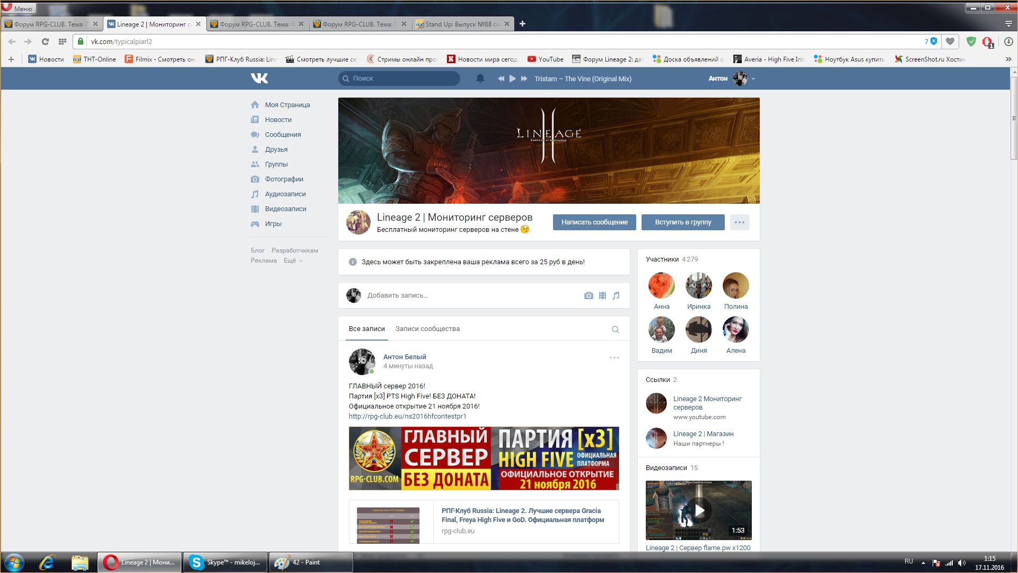This screenshot has width=1018, height=573.
Task: Play the Lineage 2 flame.pw video thumbnail
Action: (x=699, y=510)
